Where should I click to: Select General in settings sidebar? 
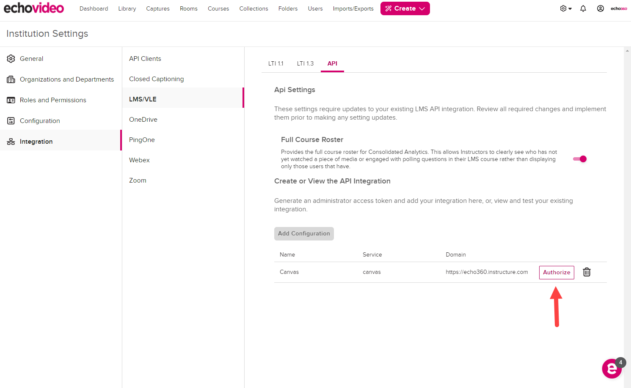point(61,59)
